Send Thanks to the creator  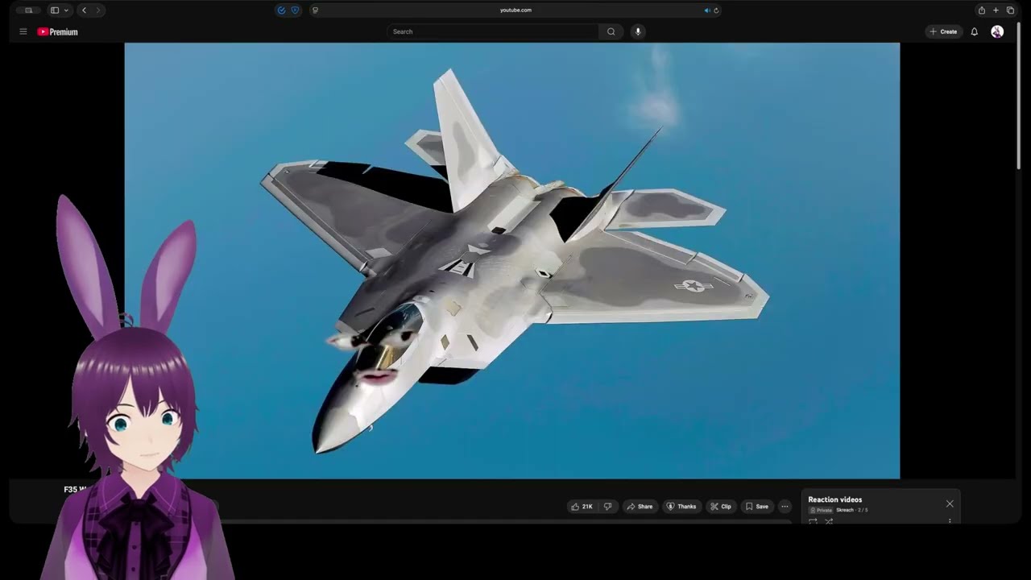coord(681,507)
